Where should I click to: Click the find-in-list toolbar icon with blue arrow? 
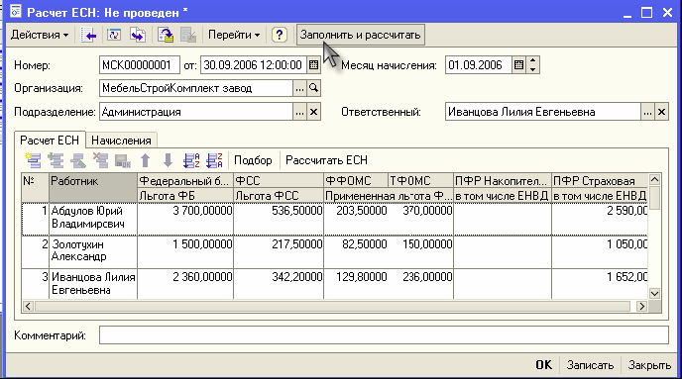[88, 36]
